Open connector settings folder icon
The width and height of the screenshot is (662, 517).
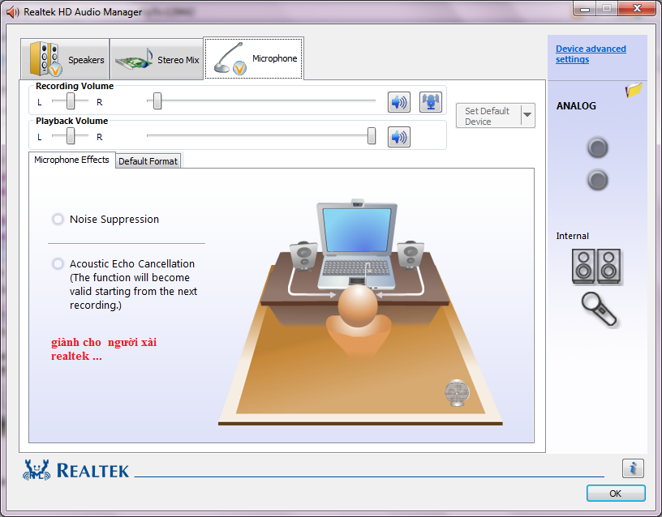[634, 89]
